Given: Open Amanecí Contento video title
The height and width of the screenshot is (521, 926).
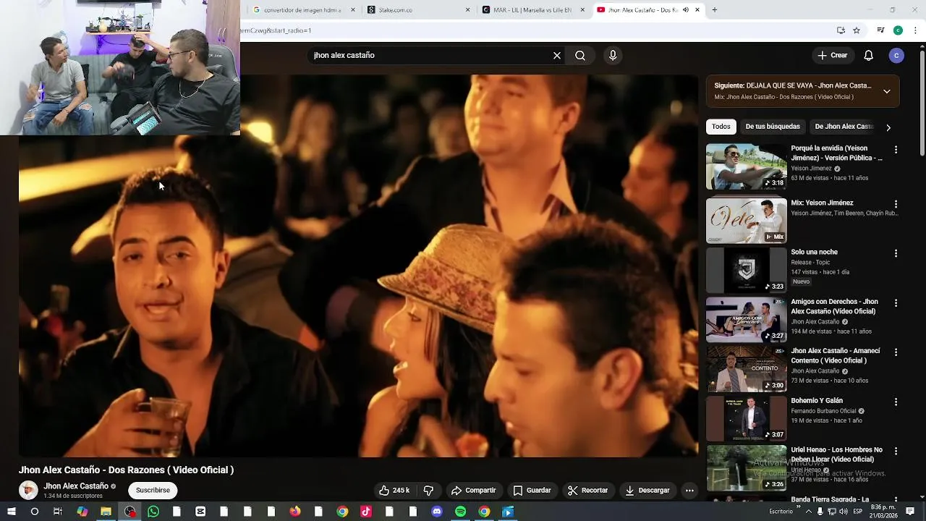Looking at the screenshot, I should (836, 355).
